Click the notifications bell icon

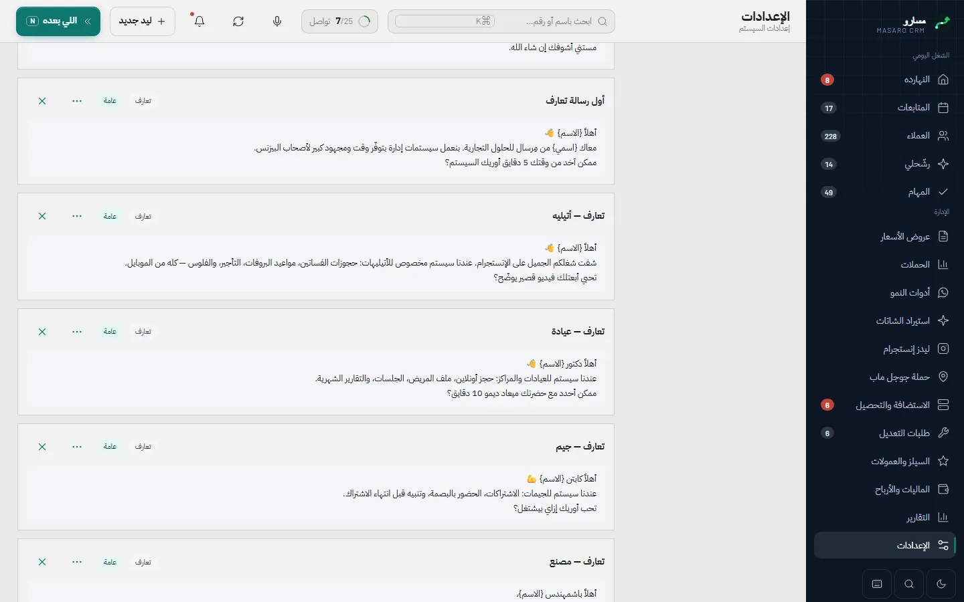click(199, 21)
